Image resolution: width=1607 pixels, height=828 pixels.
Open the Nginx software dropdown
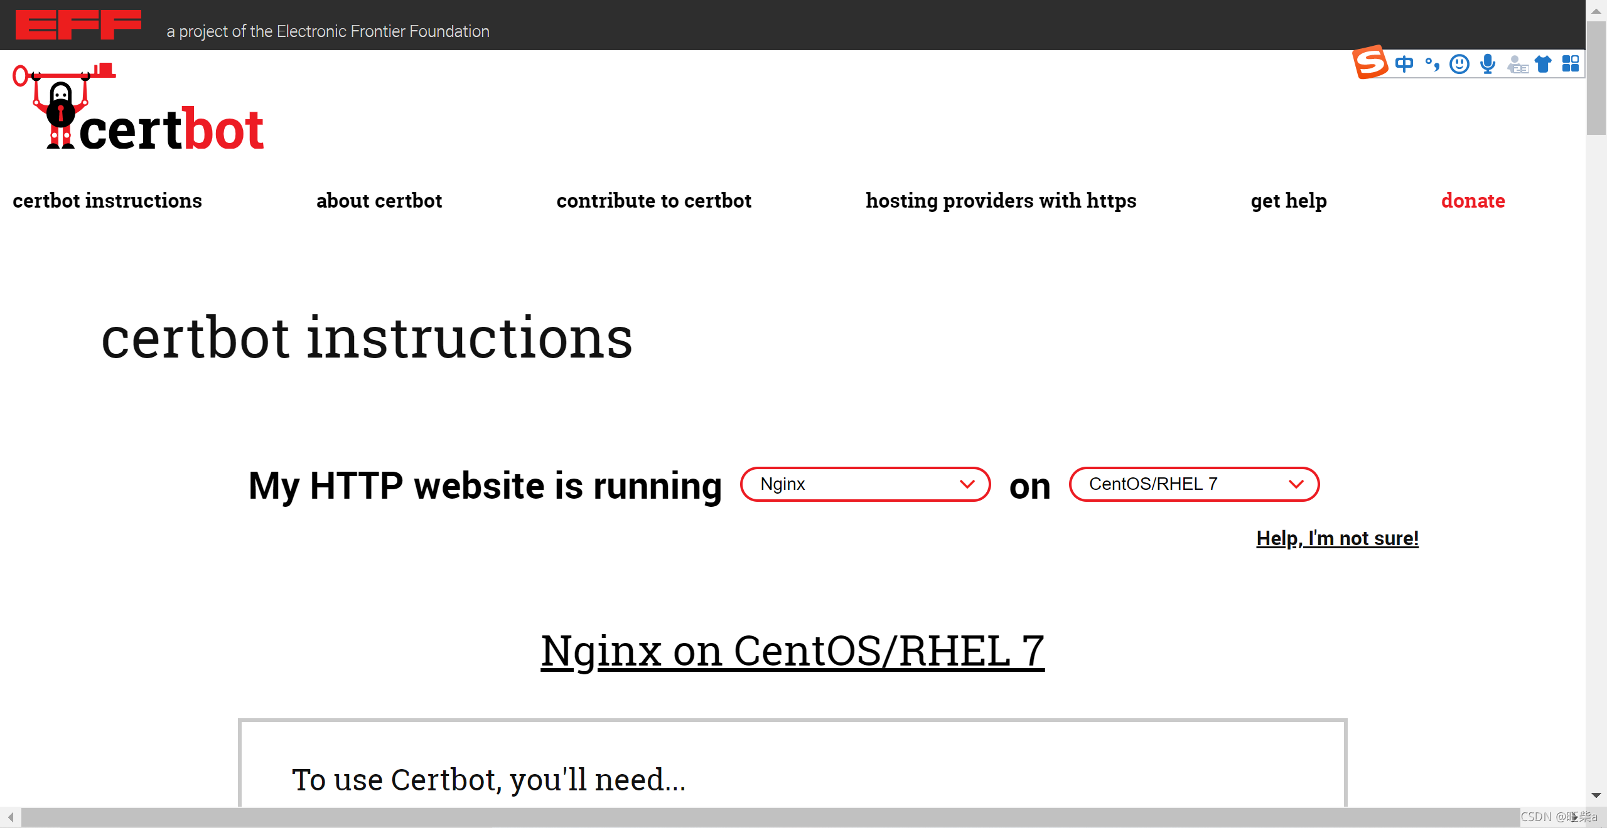[865, 484]
